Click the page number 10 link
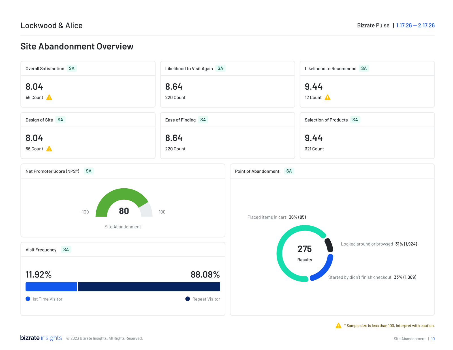The height and width of the screenshot is (350, 453). 433,339
